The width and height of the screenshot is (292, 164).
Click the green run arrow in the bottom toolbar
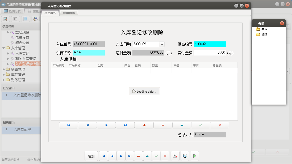click(x=194, y=156)
